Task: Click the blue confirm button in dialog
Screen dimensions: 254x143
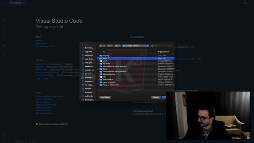Action: pos(164,97)
